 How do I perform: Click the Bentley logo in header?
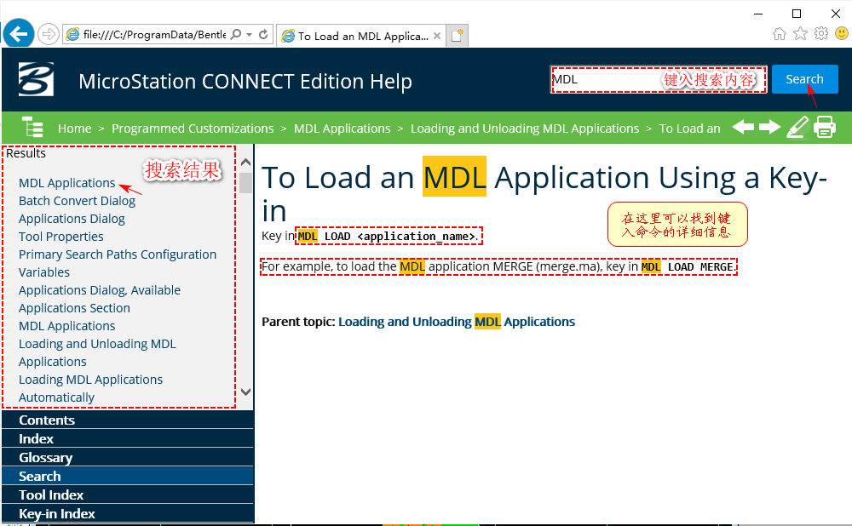point(36,79)
